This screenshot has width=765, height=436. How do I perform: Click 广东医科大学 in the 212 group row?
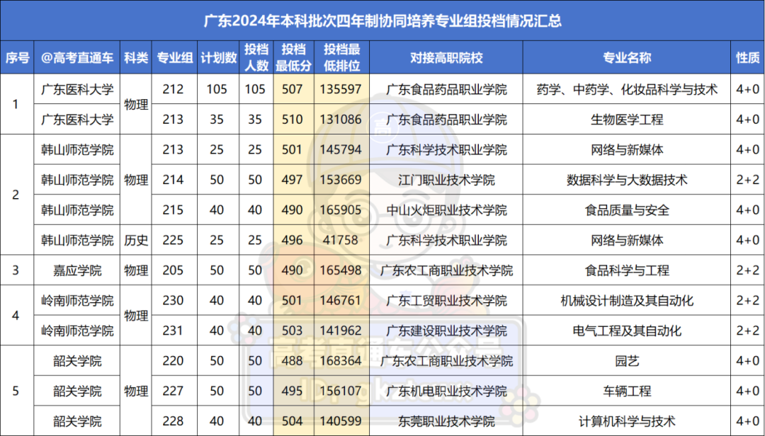tap(77, 89)
